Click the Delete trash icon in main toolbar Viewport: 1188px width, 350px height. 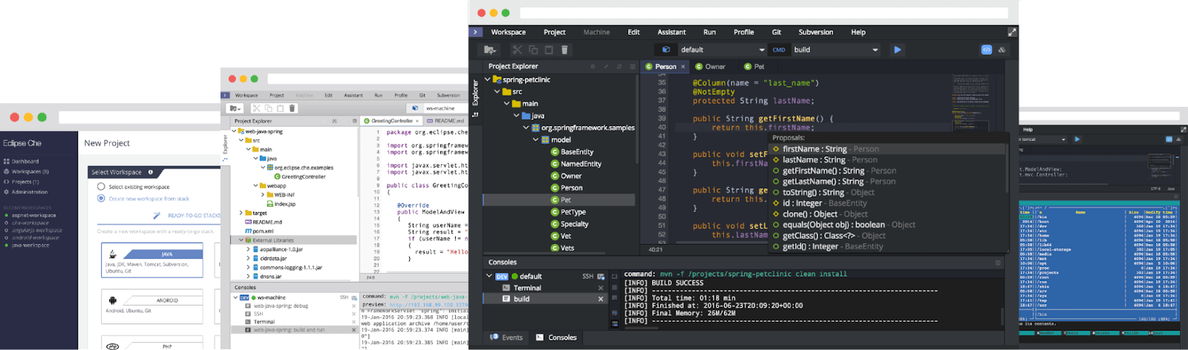pyautogui.click(x=564, y=50)
